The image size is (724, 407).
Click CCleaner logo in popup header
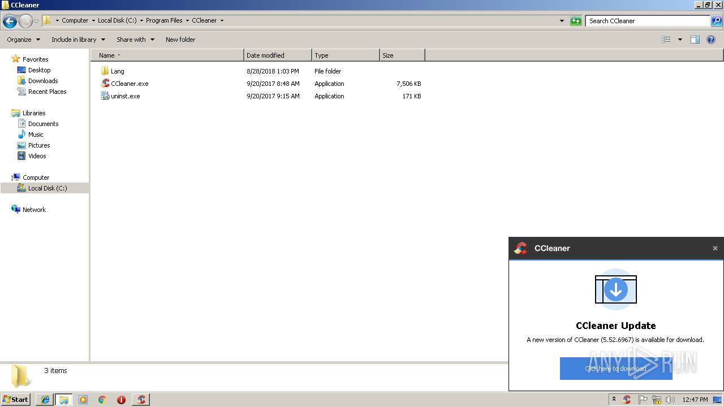pos(520,248)
